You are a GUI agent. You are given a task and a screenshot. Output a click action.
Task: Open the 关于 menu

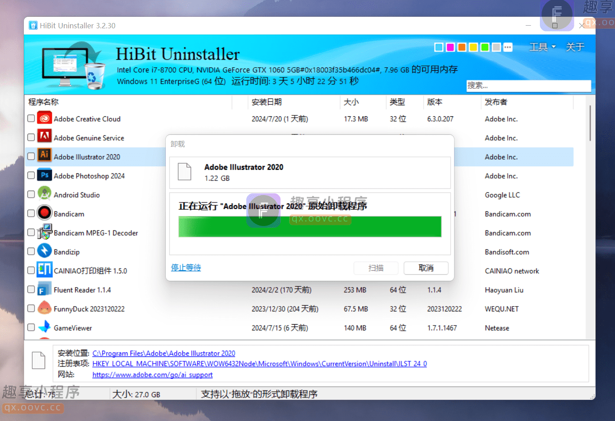tap(575, 47)
